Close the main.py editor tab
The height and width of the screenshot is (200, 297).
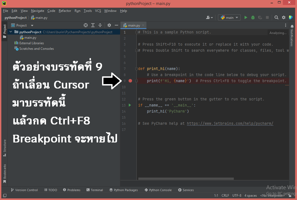click(x=143, y=25)
